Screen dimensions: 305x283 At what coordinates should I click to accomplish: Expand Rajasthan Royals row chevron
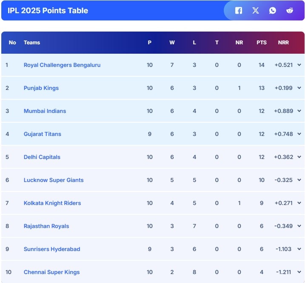(299, 226)
